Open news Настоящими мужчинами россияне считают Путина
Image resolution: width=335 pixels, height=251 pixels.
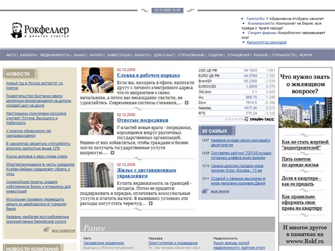[36, 118]
